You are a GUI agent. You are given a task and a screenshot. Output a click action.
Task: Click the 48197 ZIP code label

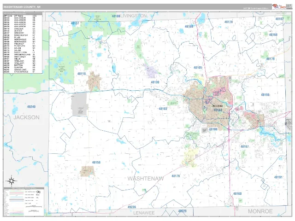click(x=245, y=146)
